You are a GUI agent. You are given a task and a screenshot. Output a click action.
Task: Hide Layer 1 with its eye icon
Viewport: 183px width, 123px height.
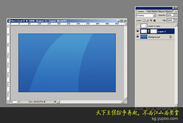pos(138,31)
